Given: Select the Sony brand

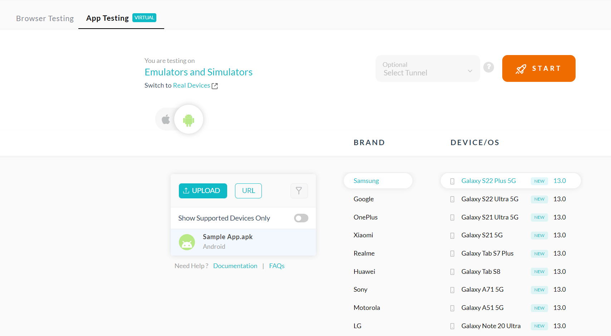Looking at the screenshot, I should 360,290.
